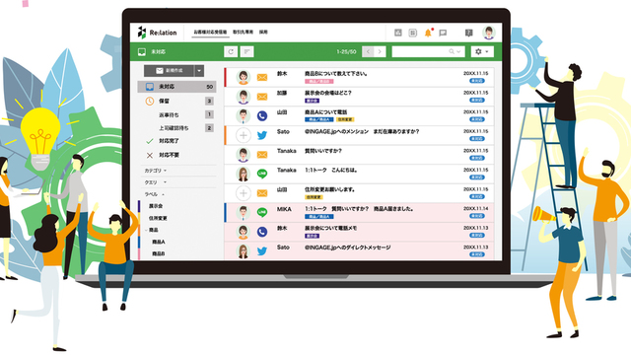Viewport: 631px width, 355px height.
Task: Click the first square icon in header
Action: point(398,33)
